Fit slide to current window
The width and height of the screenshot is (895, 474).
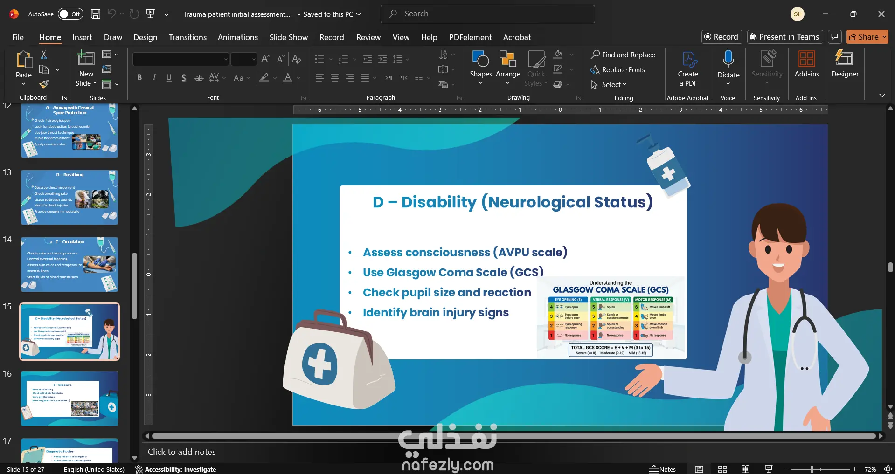888,469
